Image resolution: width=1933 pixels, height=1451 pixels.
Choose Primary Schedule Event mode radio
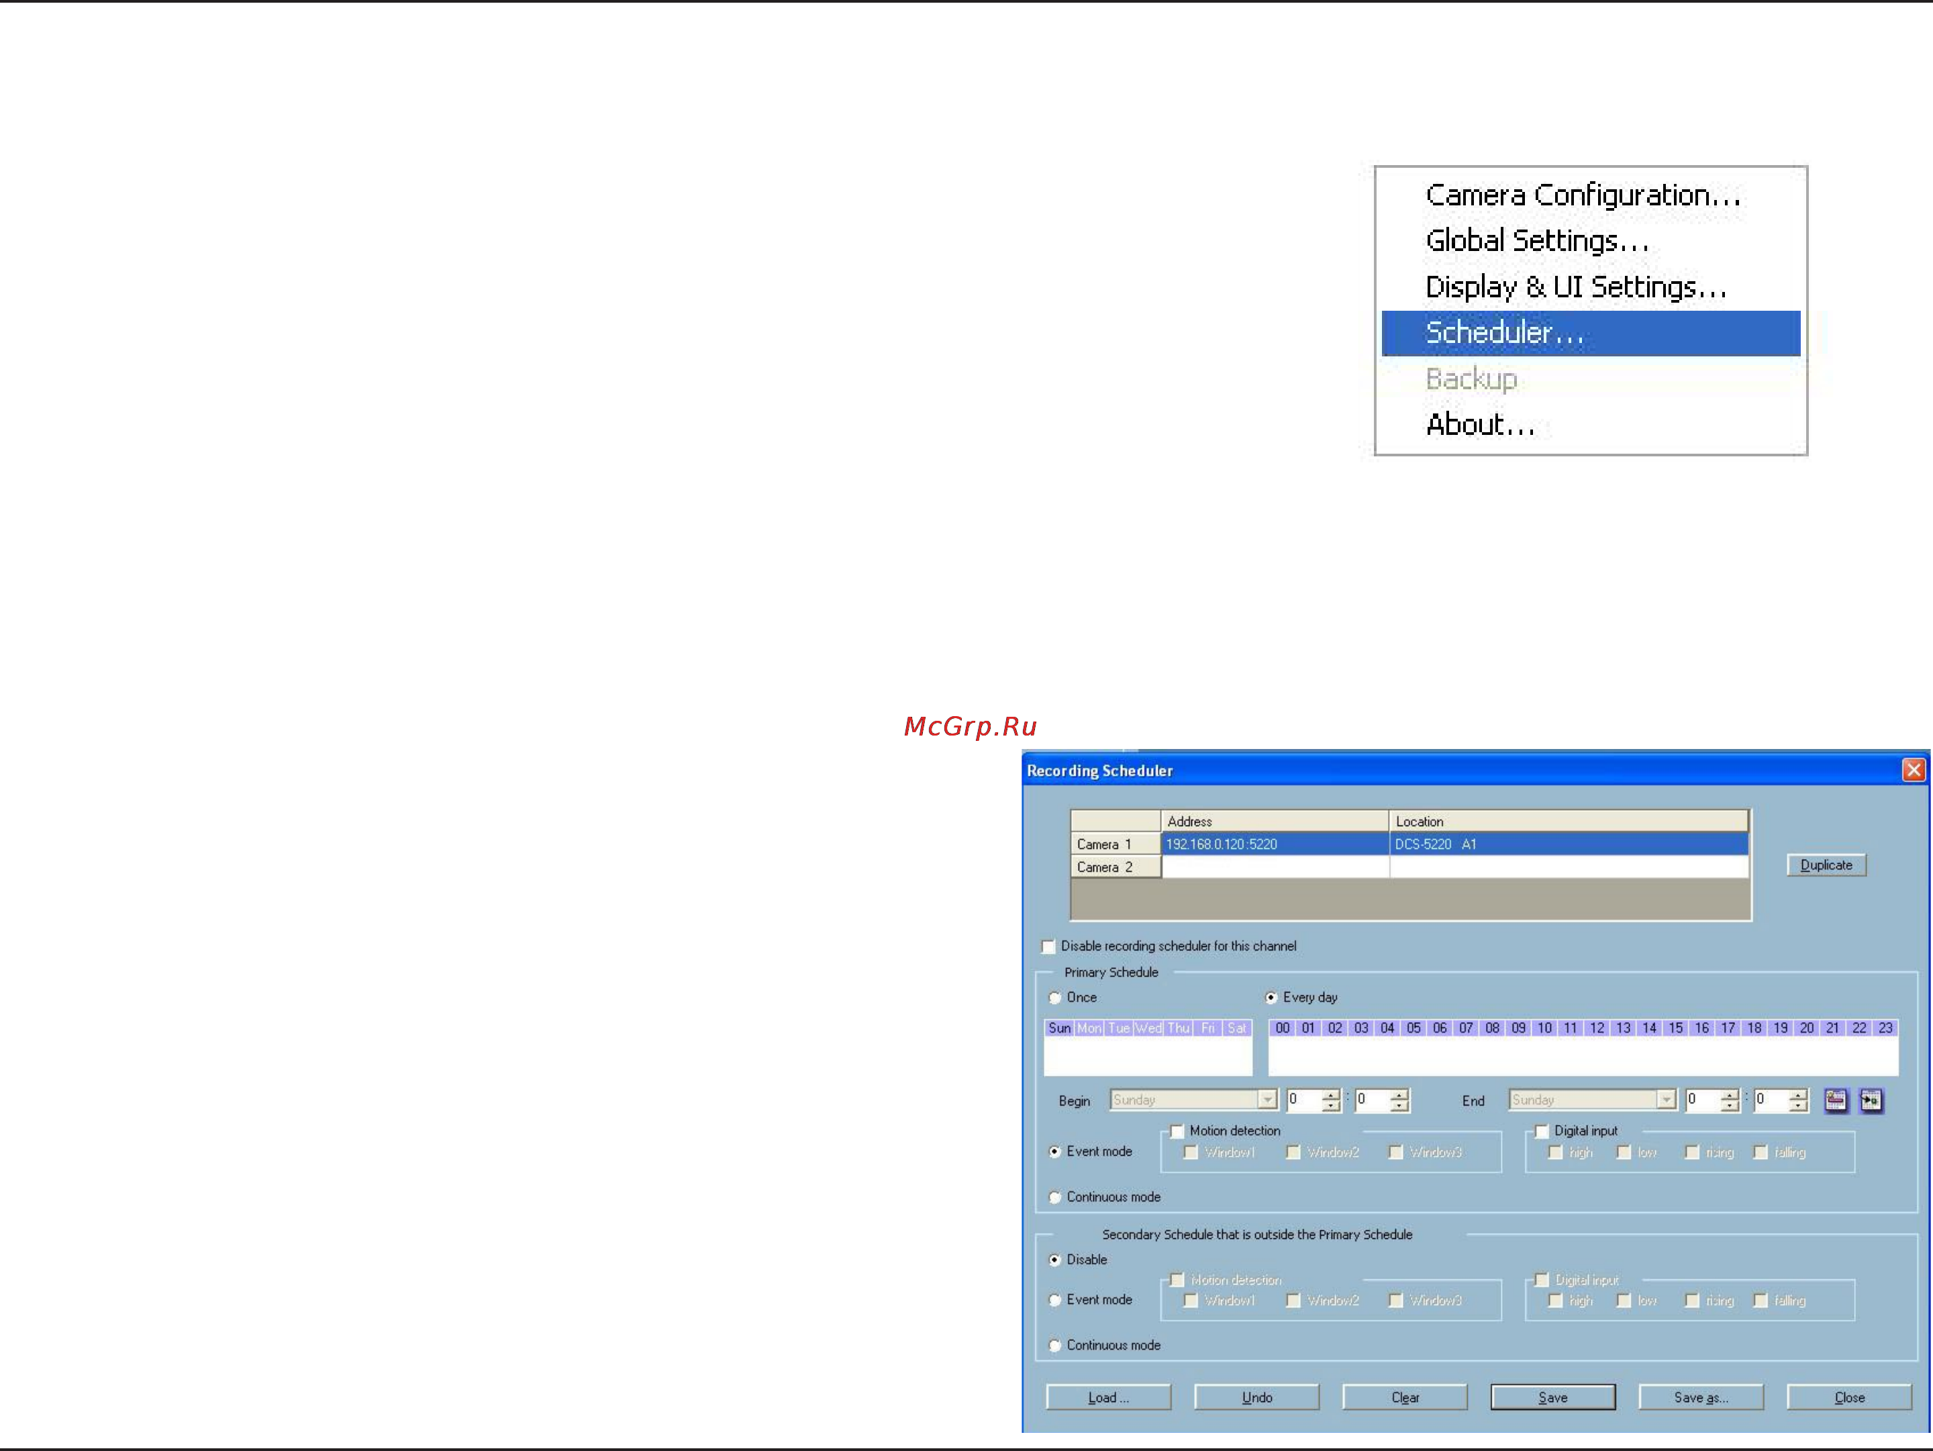1056,1152
